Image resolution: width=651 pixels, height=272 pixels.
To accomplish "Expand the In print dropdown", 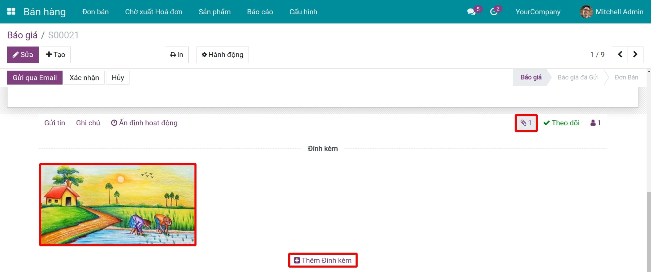I will click(x=176, y=55).
